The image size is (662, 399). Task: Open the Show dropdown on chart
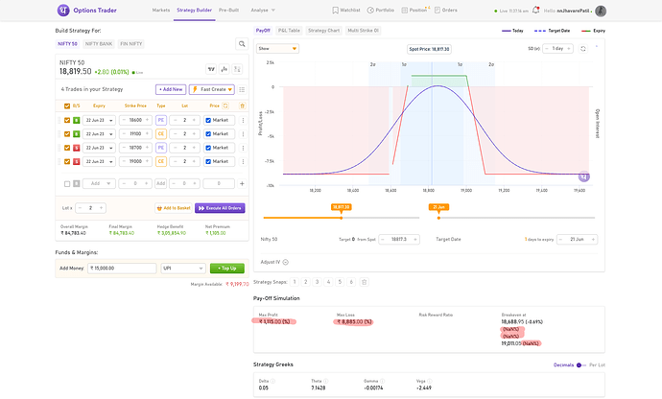click(277, 47)
